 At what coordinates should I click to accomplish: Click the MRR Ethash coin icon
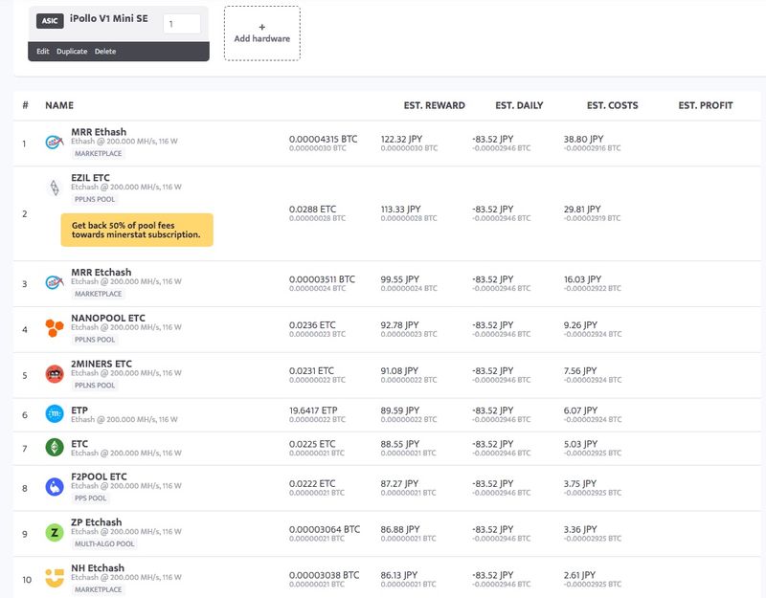55,143
